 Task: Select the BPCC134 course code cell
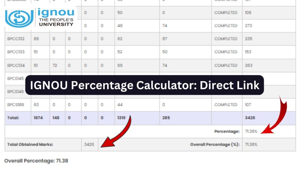(16, 65)
